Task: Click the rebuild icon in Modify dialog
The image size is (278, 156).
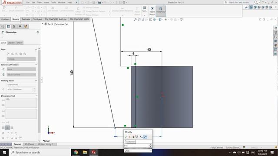Action: click(133, 137)
